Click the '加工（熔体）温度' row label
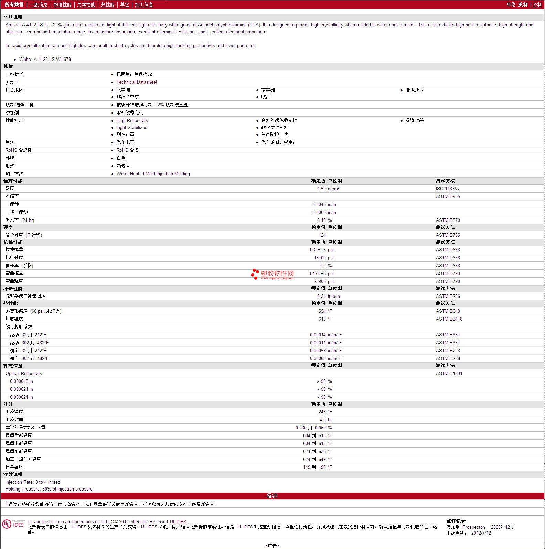This screenshot has height=549, width=545. point(23,459)
